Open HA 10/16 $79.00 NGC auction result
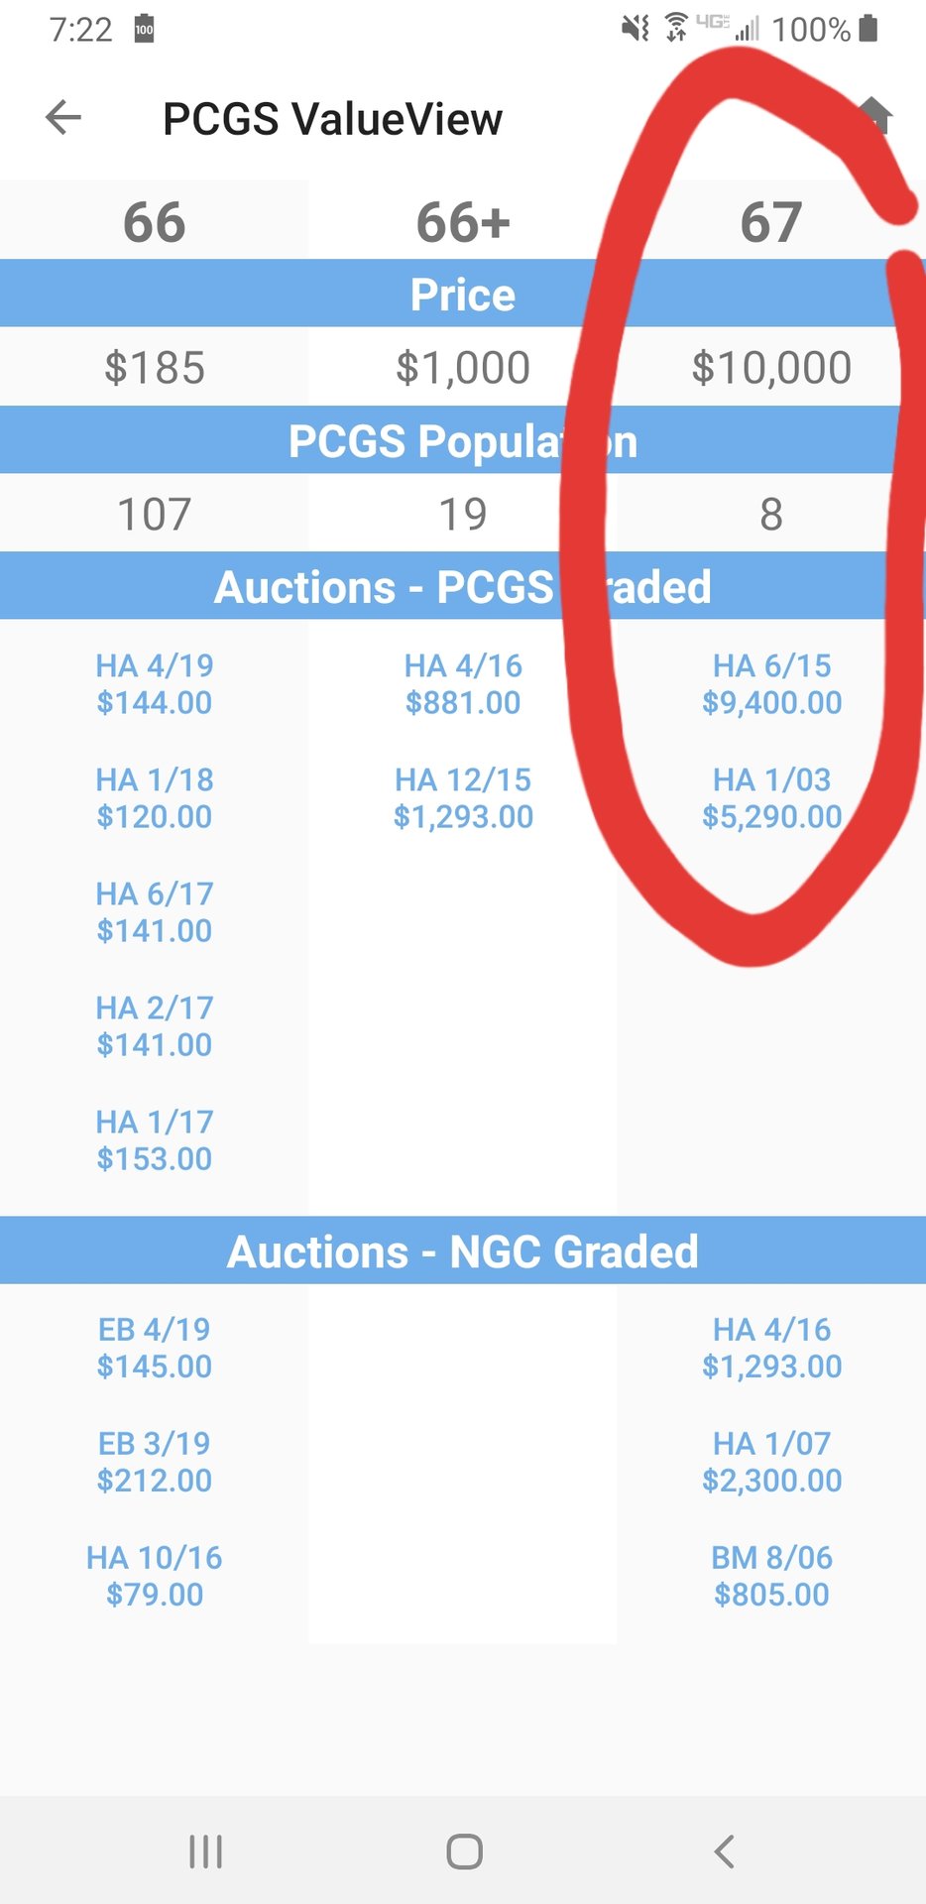This screenshot has height=1904, width=926. pyautogui.click(x=154, y=1576)
